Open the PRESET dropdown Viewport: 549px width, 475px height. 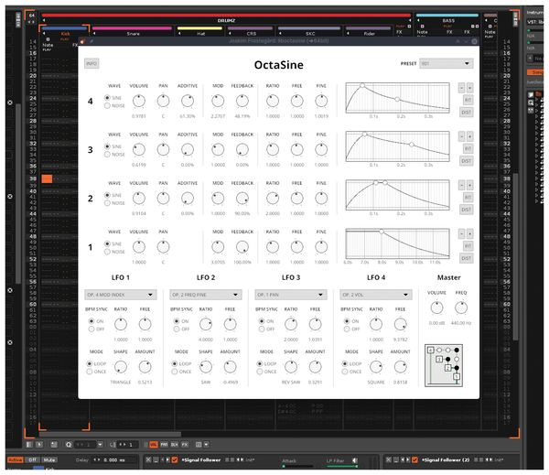click(447, 63)
